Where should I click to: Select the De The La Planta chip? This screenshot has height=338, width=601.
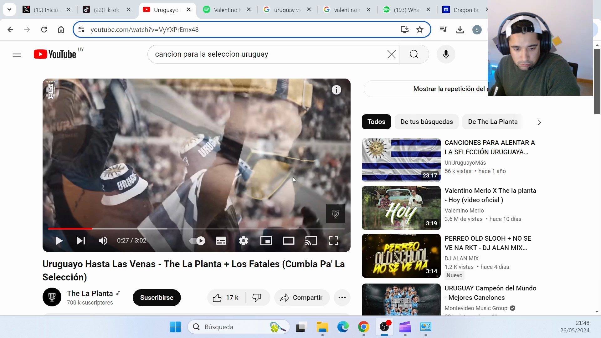493,122
